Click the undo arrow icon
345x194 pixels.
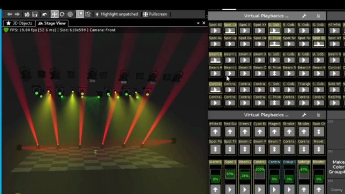[x=45, y=15]
